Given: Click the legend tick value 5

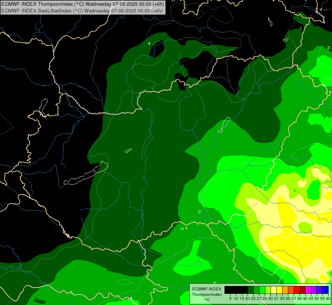Looking at the screenshot, I should 230,299.
